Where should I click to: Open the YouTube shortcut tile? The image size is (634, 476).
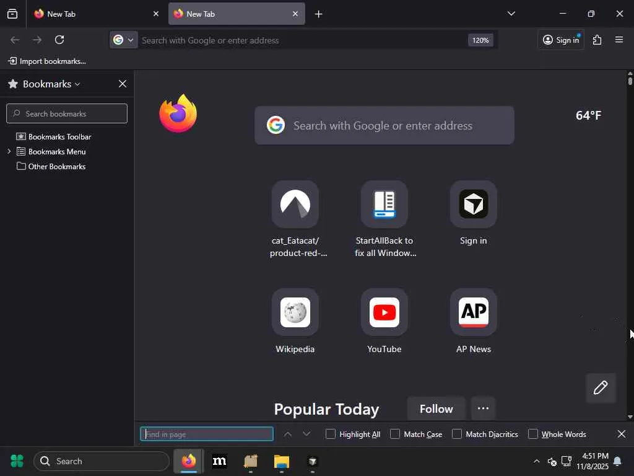tap(384, 312)
